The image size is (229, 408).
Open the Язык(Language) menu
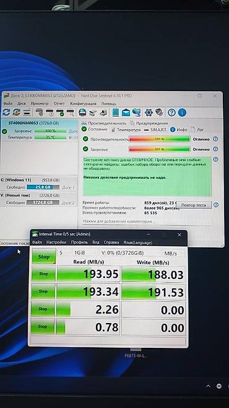(x=137, y=242)
